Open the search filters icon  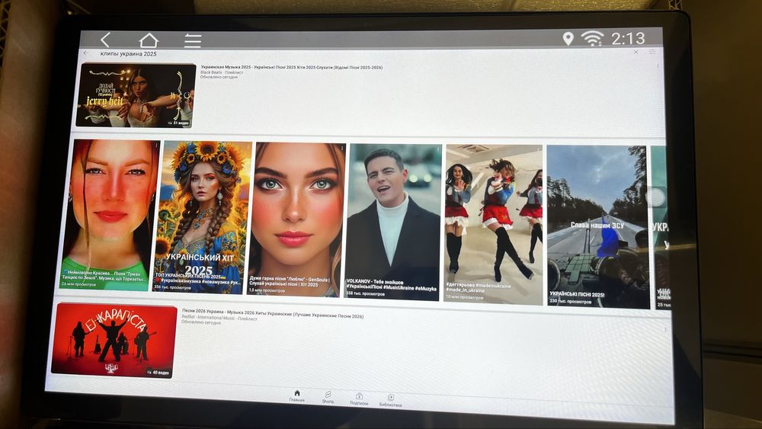pos(652,52)
